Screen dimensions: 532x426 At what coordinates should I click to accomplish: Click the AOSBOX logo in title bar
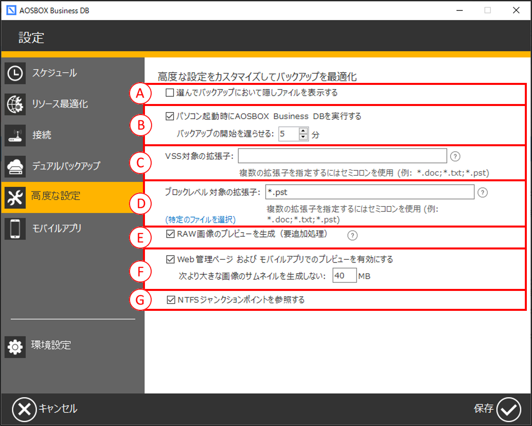point(12,10)
